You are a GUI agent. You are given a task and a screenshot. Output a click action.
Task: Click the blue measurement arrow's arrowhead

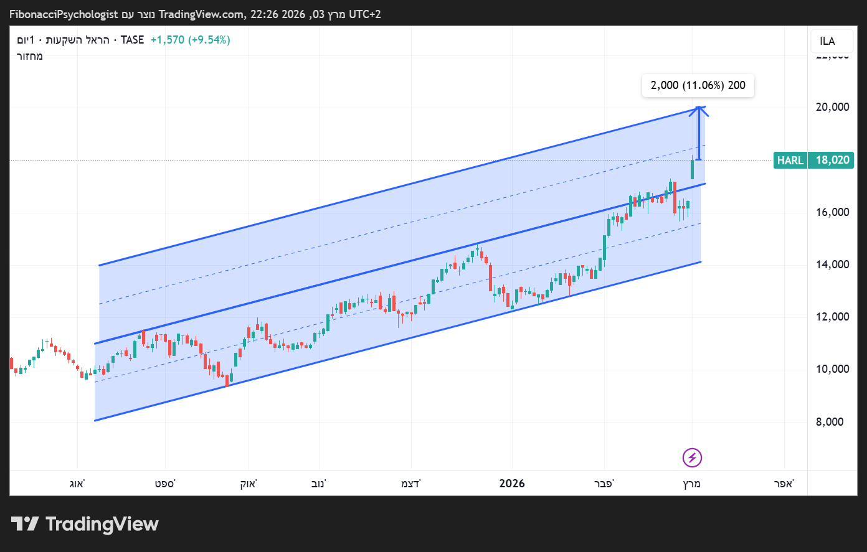699,110
